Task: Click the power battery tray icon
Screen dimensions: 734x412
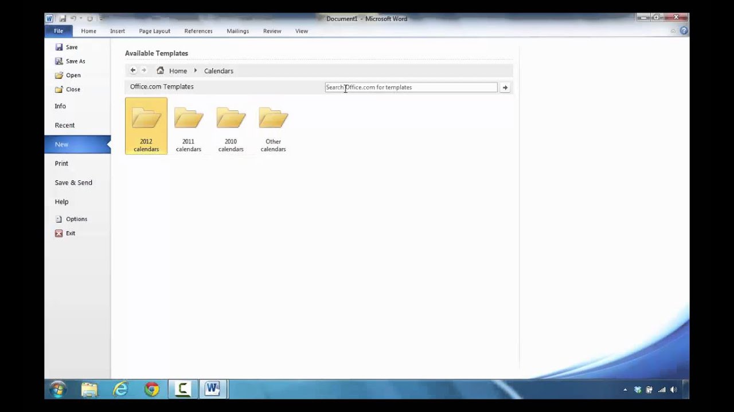Action: 650,390
